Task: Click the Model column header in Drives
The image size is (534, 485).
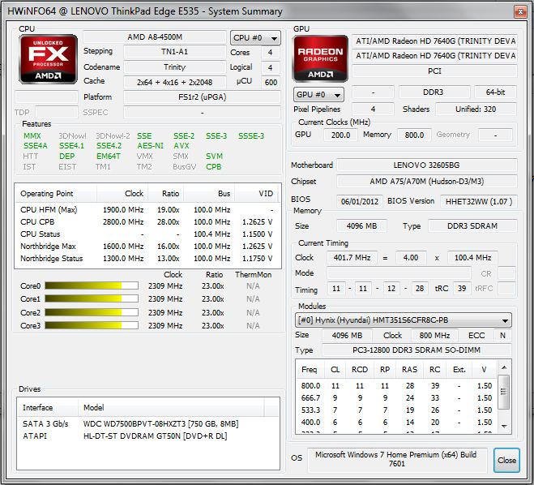Action: [x=171, y=408]
